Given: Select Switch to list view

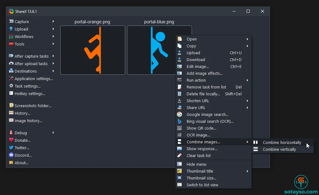Looking at the screenshot, I should click(x=213, y=185).
